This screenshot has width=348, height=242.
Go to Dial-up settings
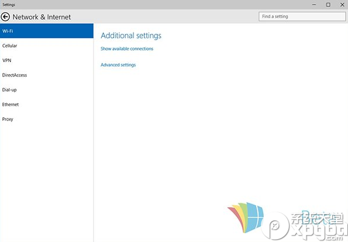(x=47, y=90)
